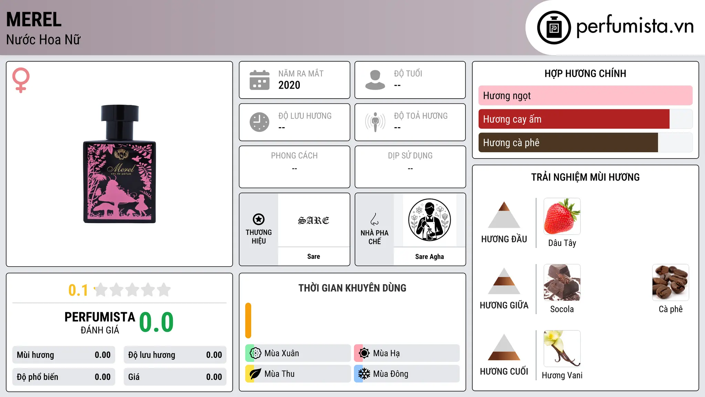The image size is (705, 397).
Task: Click the Nước Hoa Nữ subtitle
Action: click(x=43, y=40)
